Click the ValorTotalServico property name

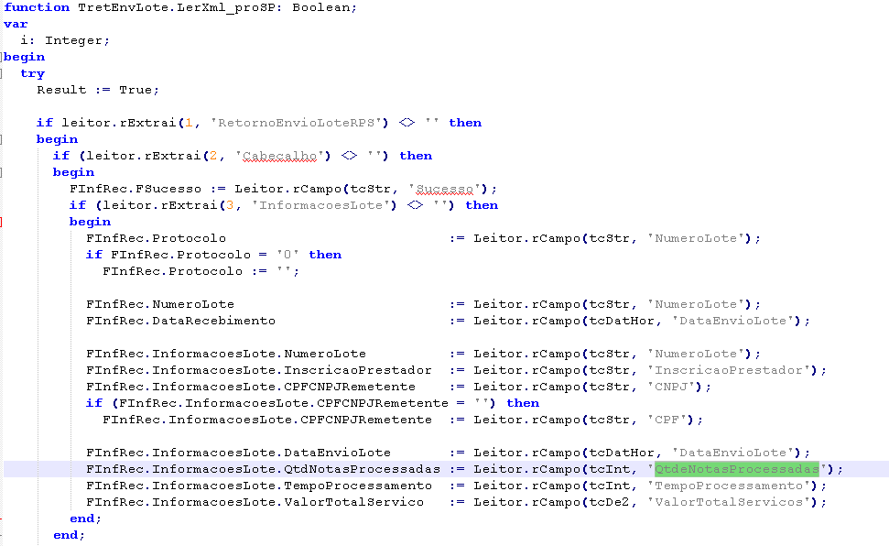pos(353,502)
